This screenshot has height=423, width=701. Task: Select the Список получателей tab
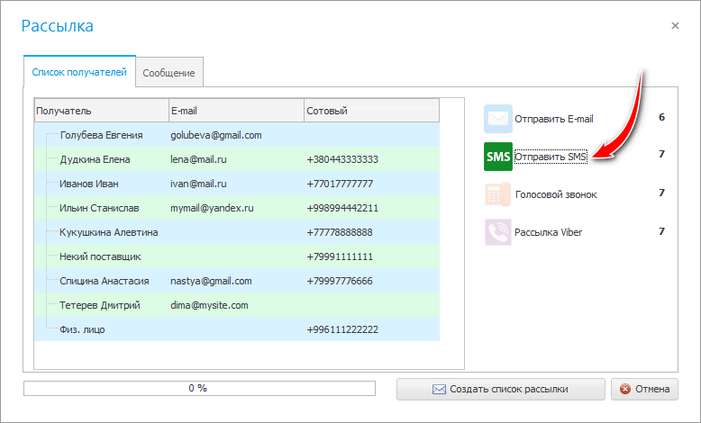coord(79,72)
